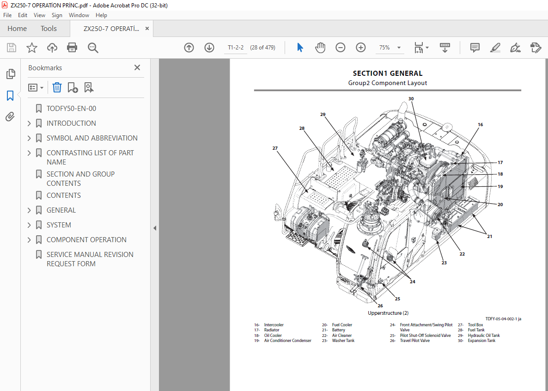Close the Bookmarks panel
This screenshot has width=548, height=391.
(137, 67)
